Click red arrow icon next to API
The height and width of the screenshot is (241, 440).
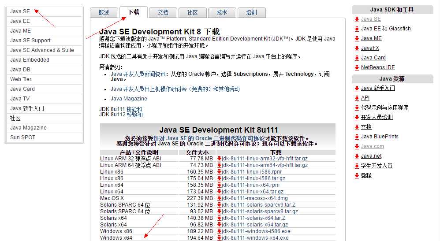pyautogui.click(x=357, y=98)
